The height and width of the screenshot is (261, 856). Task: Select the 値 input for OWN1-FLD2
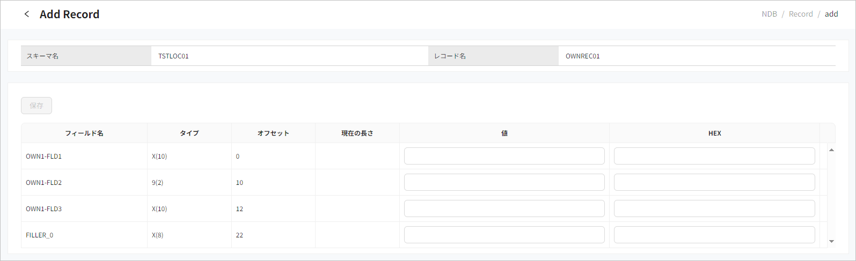pyautogui.click(x=504, y=182)
